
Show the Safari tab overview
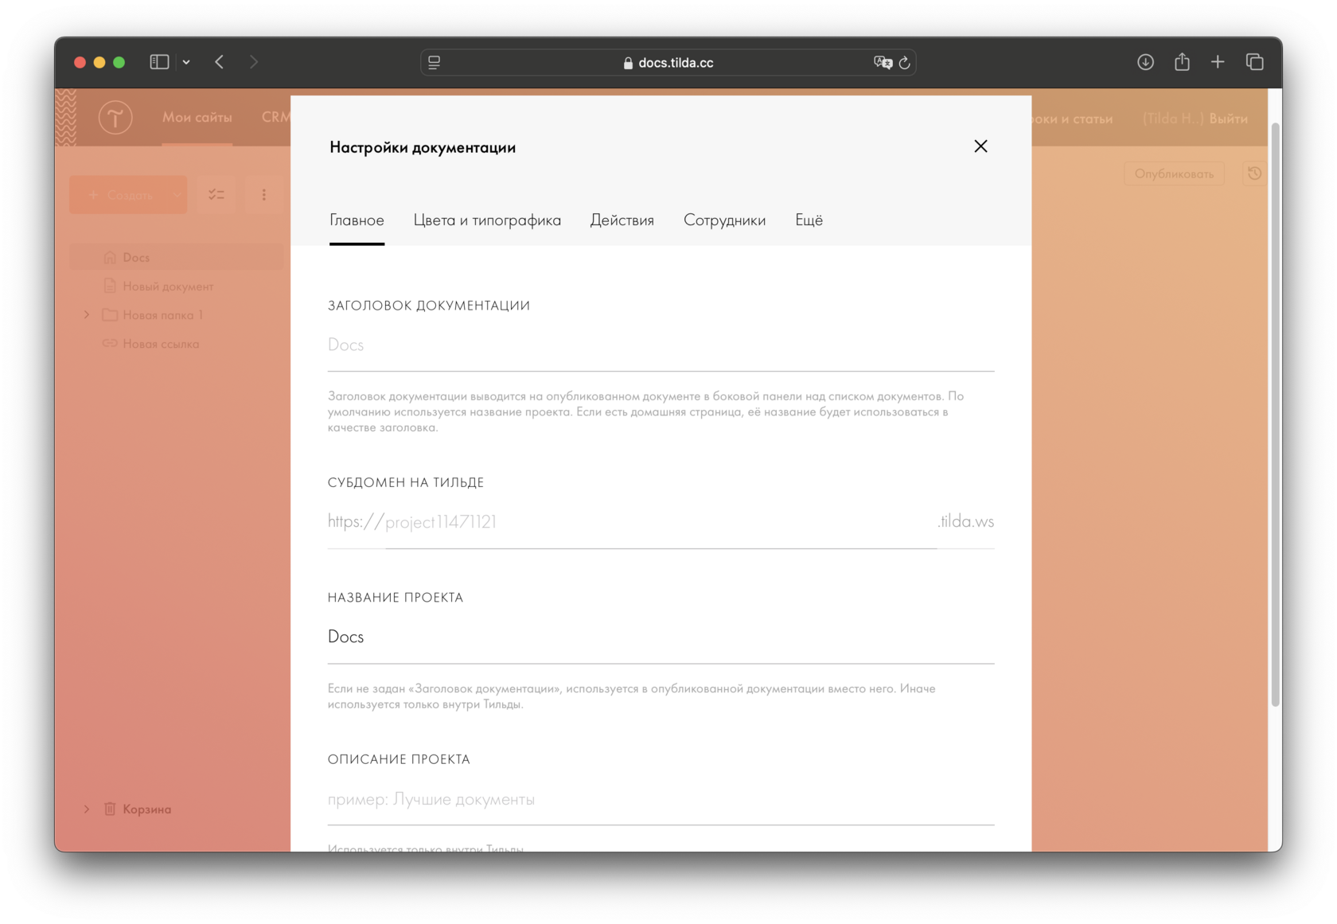(x=1255, y=62)
